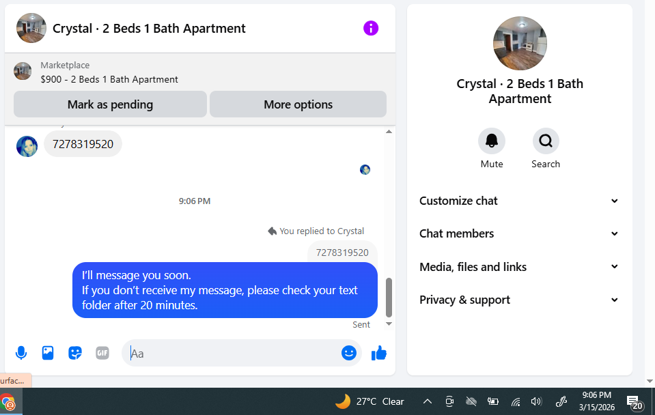Open the cloud sync tray icon
655x415 pixels.
coord(471,401)
